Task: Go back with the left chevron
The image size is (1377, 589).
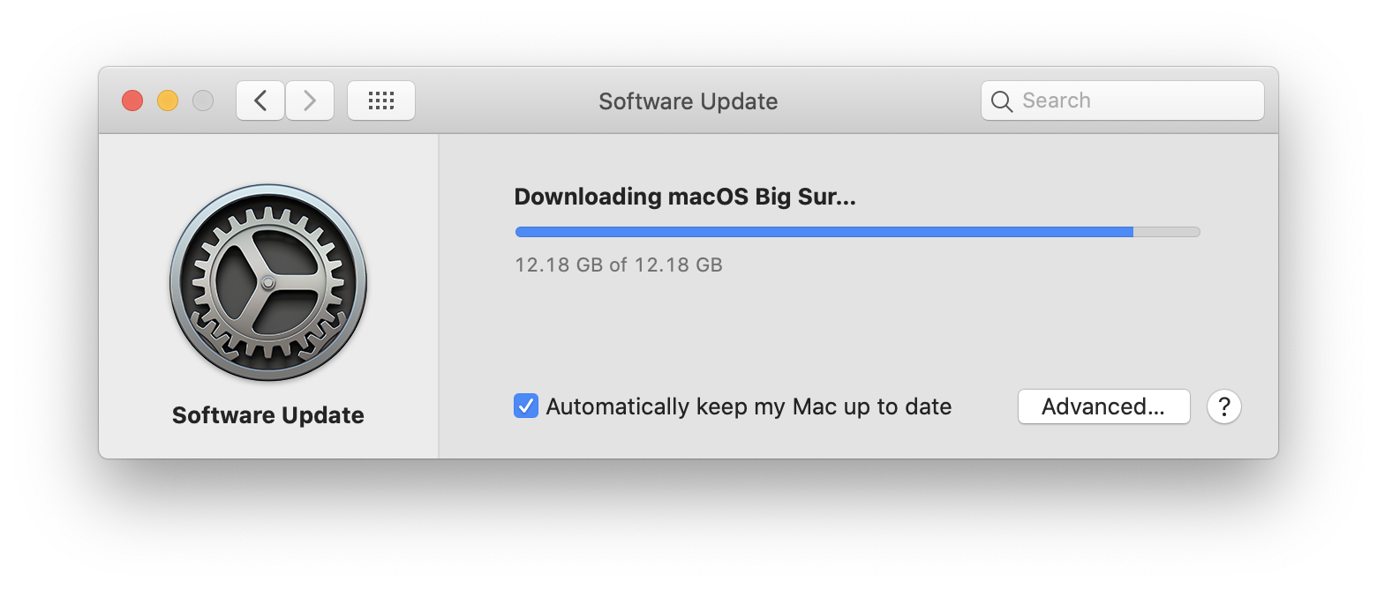Action: click(x=260, y=101)
